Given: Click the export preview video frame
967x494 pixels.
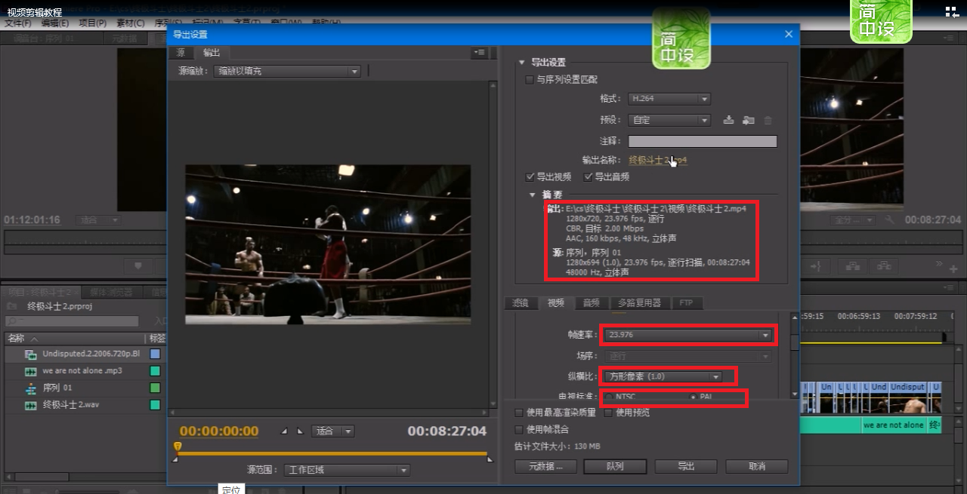Looking at the screenshot, I should pos(328,245).
